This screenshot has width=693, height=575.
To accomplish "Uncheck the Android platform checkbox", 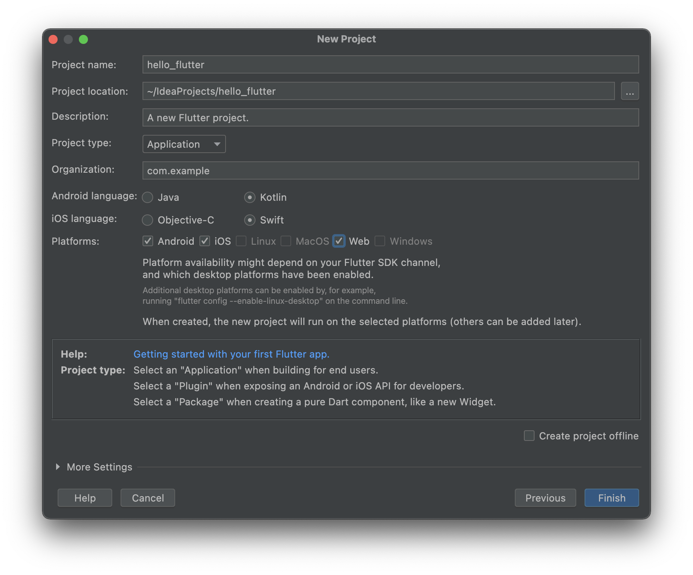I will point(148,241).
